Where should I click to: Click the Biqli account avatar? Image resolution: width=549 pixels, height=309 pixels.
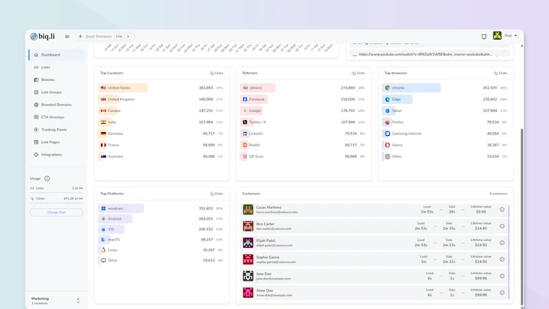point(497,36)
